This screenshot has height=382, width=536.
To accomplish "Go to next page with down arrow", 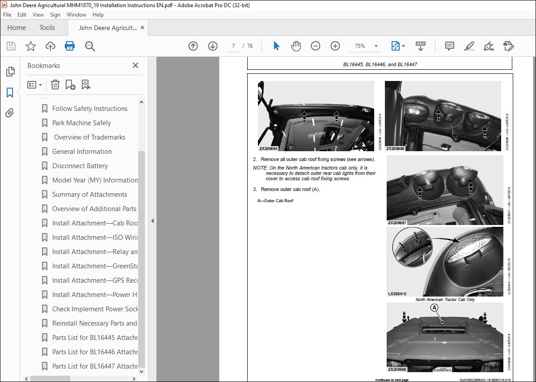I will pos(213,46).
